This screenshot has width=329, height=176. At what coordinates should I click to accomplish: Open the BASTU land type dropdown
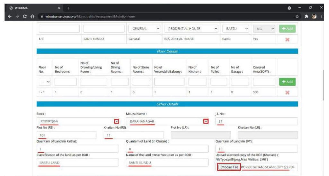click(236, 29)
